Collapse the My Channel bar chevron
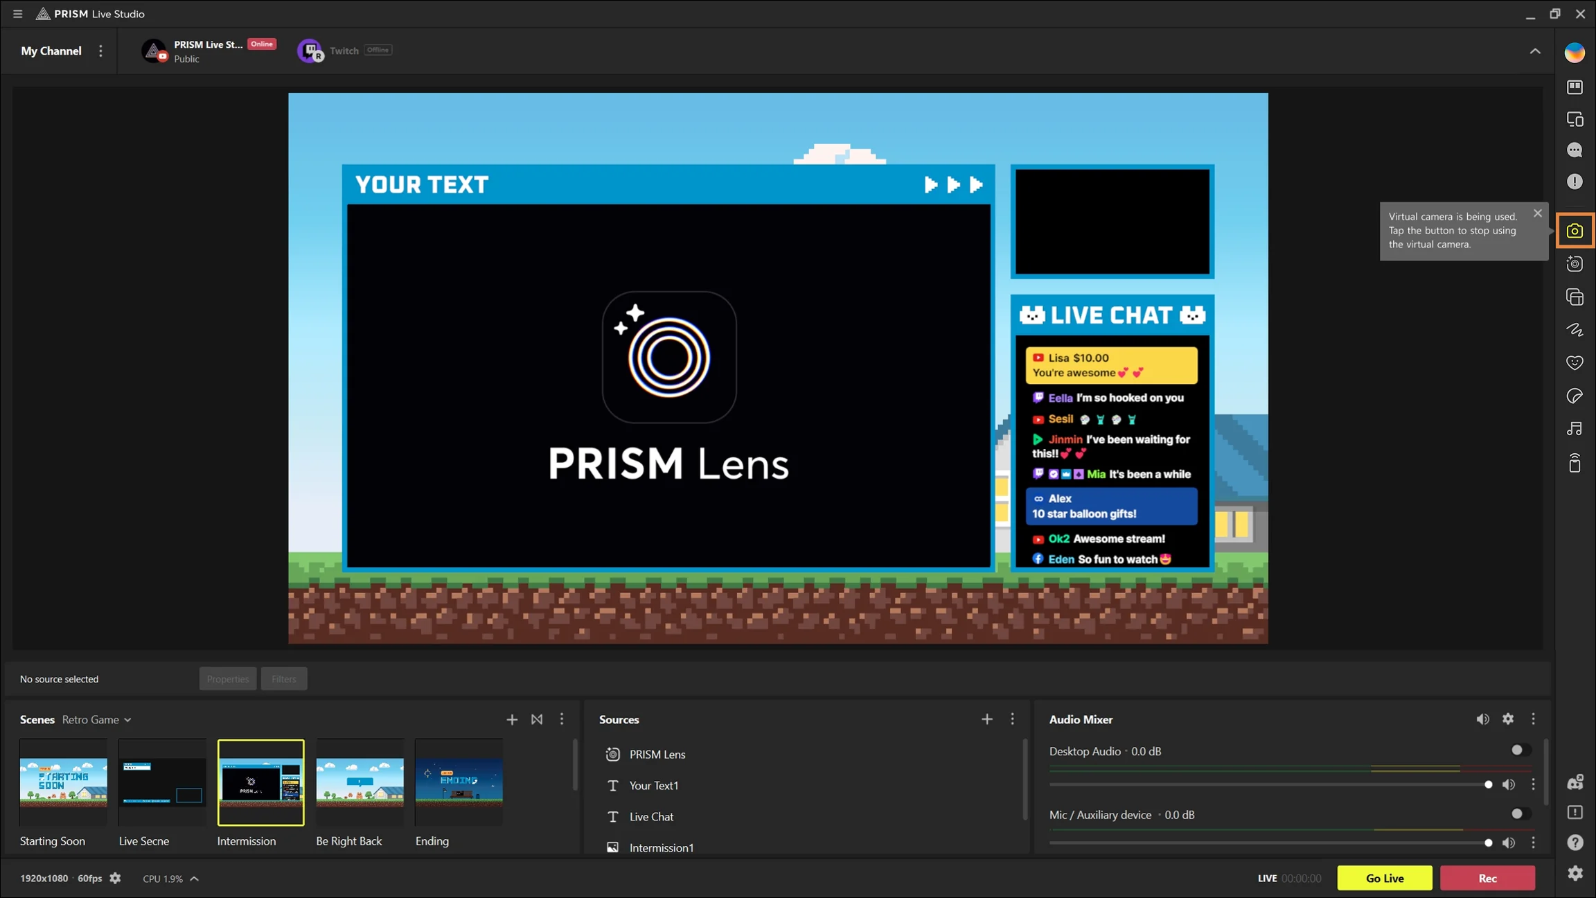 click(1535, 51)
